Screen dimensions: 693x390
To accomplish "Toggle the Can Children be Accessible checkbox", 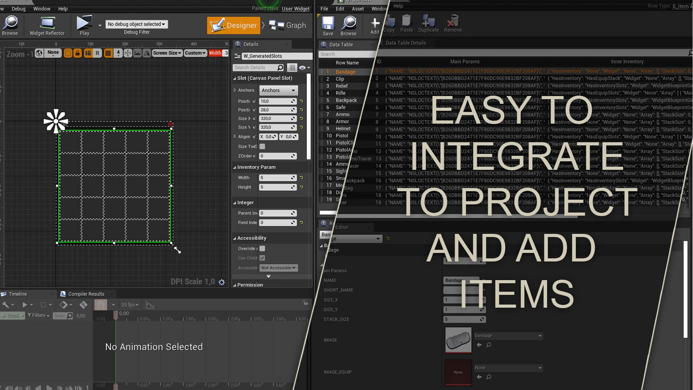I will [x=262, y=258].
